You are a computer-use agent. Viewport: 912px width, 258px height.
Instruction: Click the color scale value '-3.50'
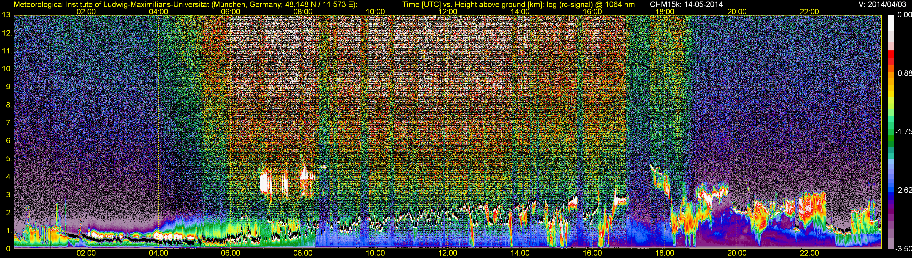pyautogui.click(x=903, y=249)
